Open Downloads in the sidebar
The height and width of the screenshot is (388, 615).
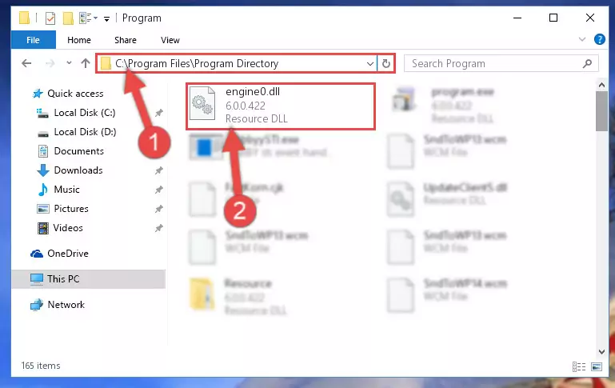tap(78, 170)
